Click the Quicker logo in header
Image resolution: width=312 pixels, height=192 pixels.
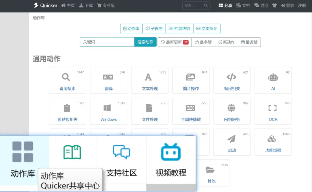coord(45,5)
